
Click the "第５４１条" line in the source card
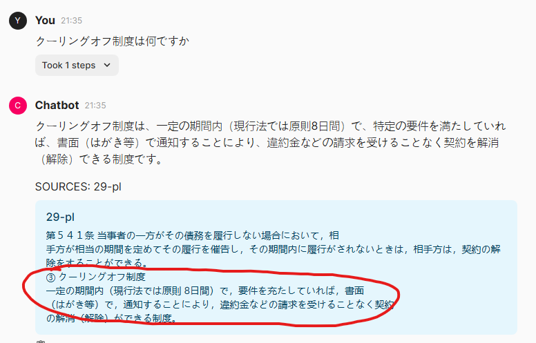tap(193, 235)
